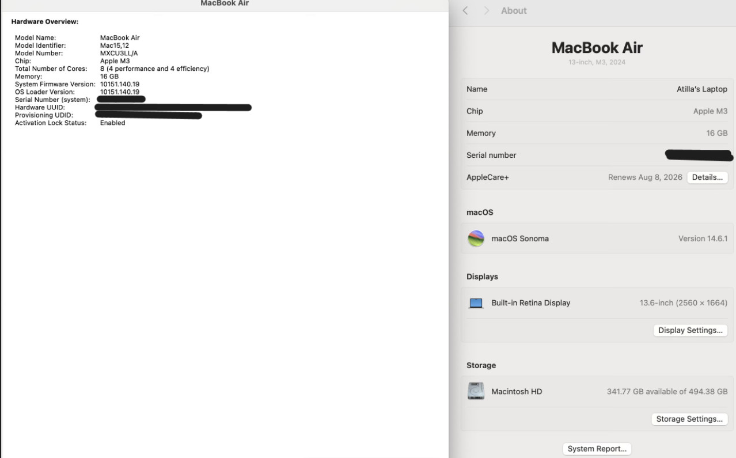Click the Serial Number (system) label
736x458 pixels.
tap(52, 100)
